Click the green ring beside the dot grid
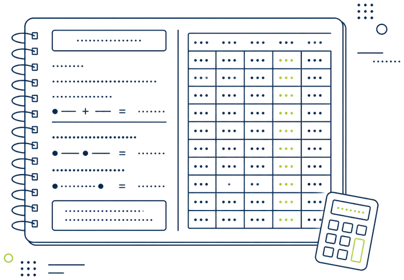Viewport: 404px width, 280px height. click(x=8, y=258)
